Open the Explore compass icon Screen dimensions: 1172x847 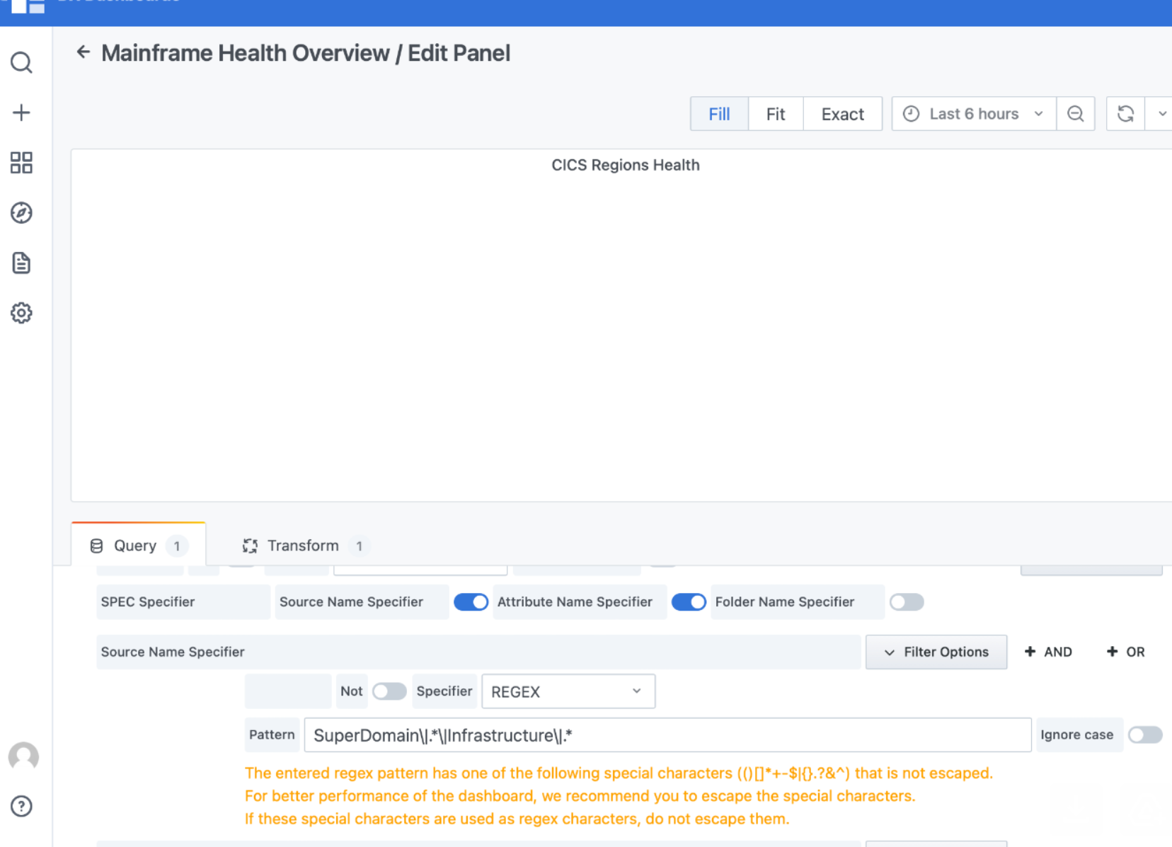(21, 213)
